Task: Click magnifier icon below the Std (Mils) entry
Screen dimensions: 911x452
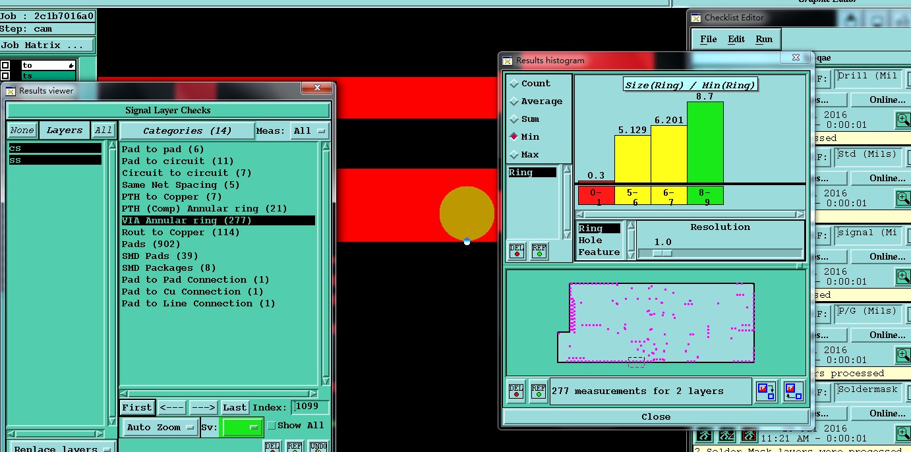Action: pyautogui.click(x=902, y=198)
